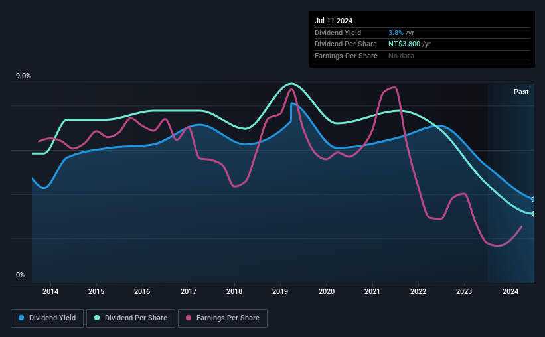Click the blue Dividend Yield legend dot
Viewport: 545px width, 337px height.
point(21,318)
